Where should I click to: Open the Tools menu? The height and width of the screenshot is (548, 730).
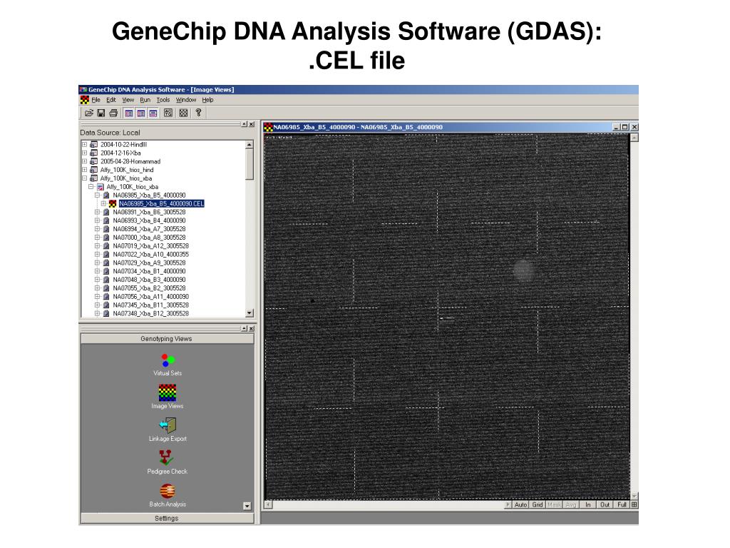pos(163,100)
